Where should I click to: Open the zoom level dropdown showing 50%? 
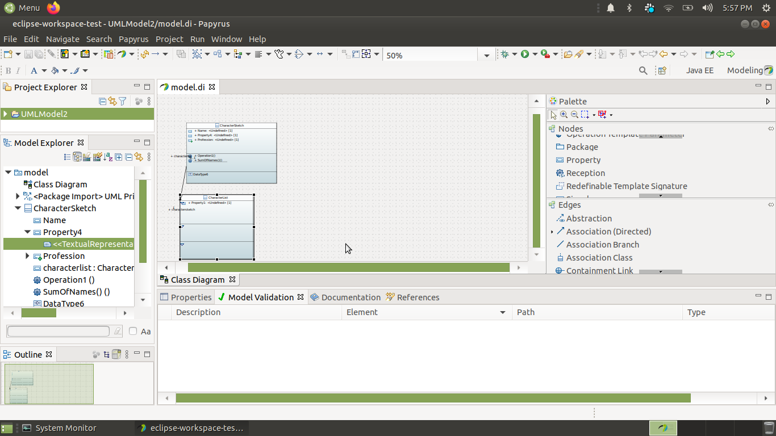(487, 54)
